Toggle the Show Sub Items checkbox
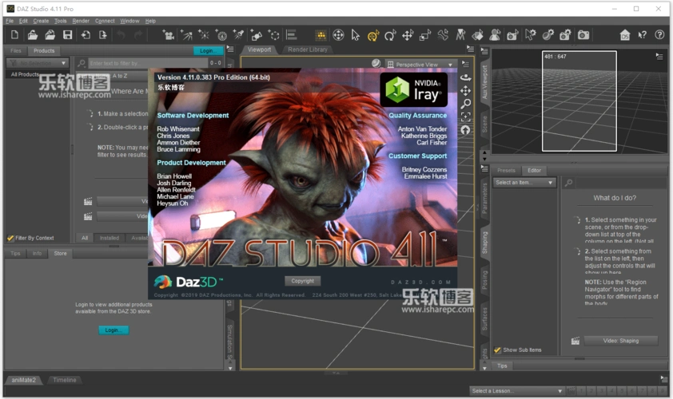Image resolution: width=673 pixels, height=399 pixels. [x=497, y=350]
